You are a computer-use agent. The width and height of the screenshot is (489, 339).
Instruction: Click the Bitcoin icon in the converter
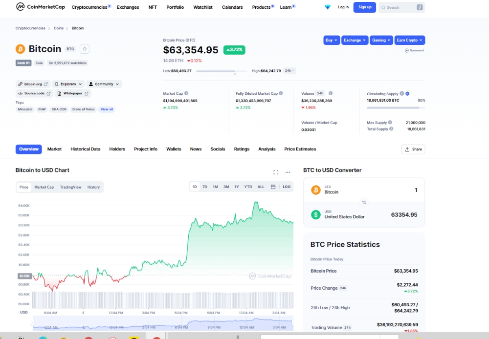click(315, 190)
